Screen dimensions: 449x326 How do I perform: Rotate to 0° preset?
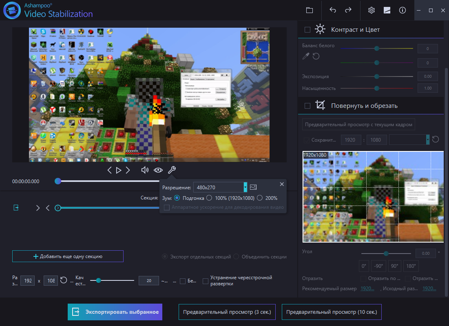point(364,266)
